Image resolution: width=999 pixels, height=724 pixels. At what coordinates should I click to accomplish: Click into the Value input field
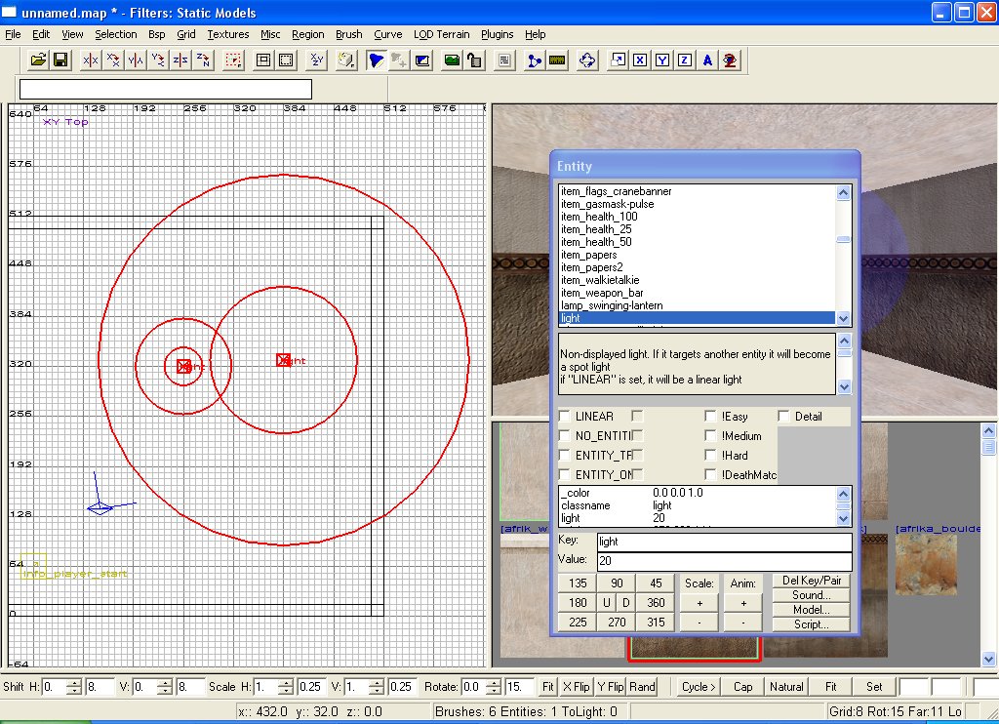[723, 561]
